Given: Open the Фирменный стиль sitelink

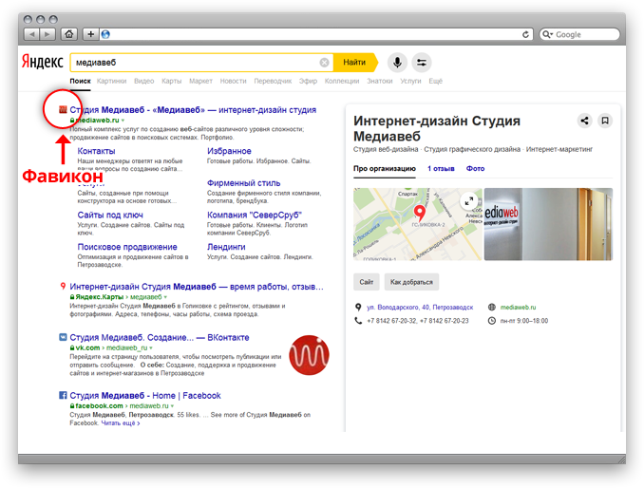Looking at the screenshot, I should click(x=243, y=183).
